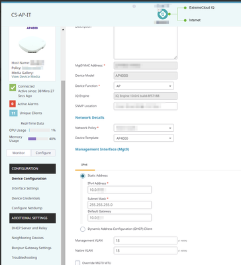Click the Native VLAN input field

(x=146, y=250)
